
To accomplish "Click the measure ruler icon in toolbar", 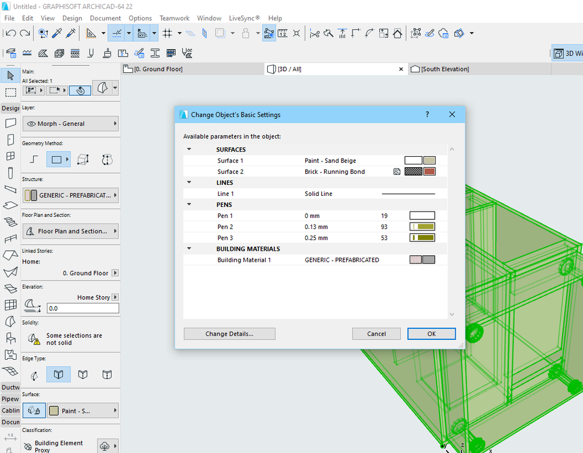I will pyautogui.click(x=282, y=33).
